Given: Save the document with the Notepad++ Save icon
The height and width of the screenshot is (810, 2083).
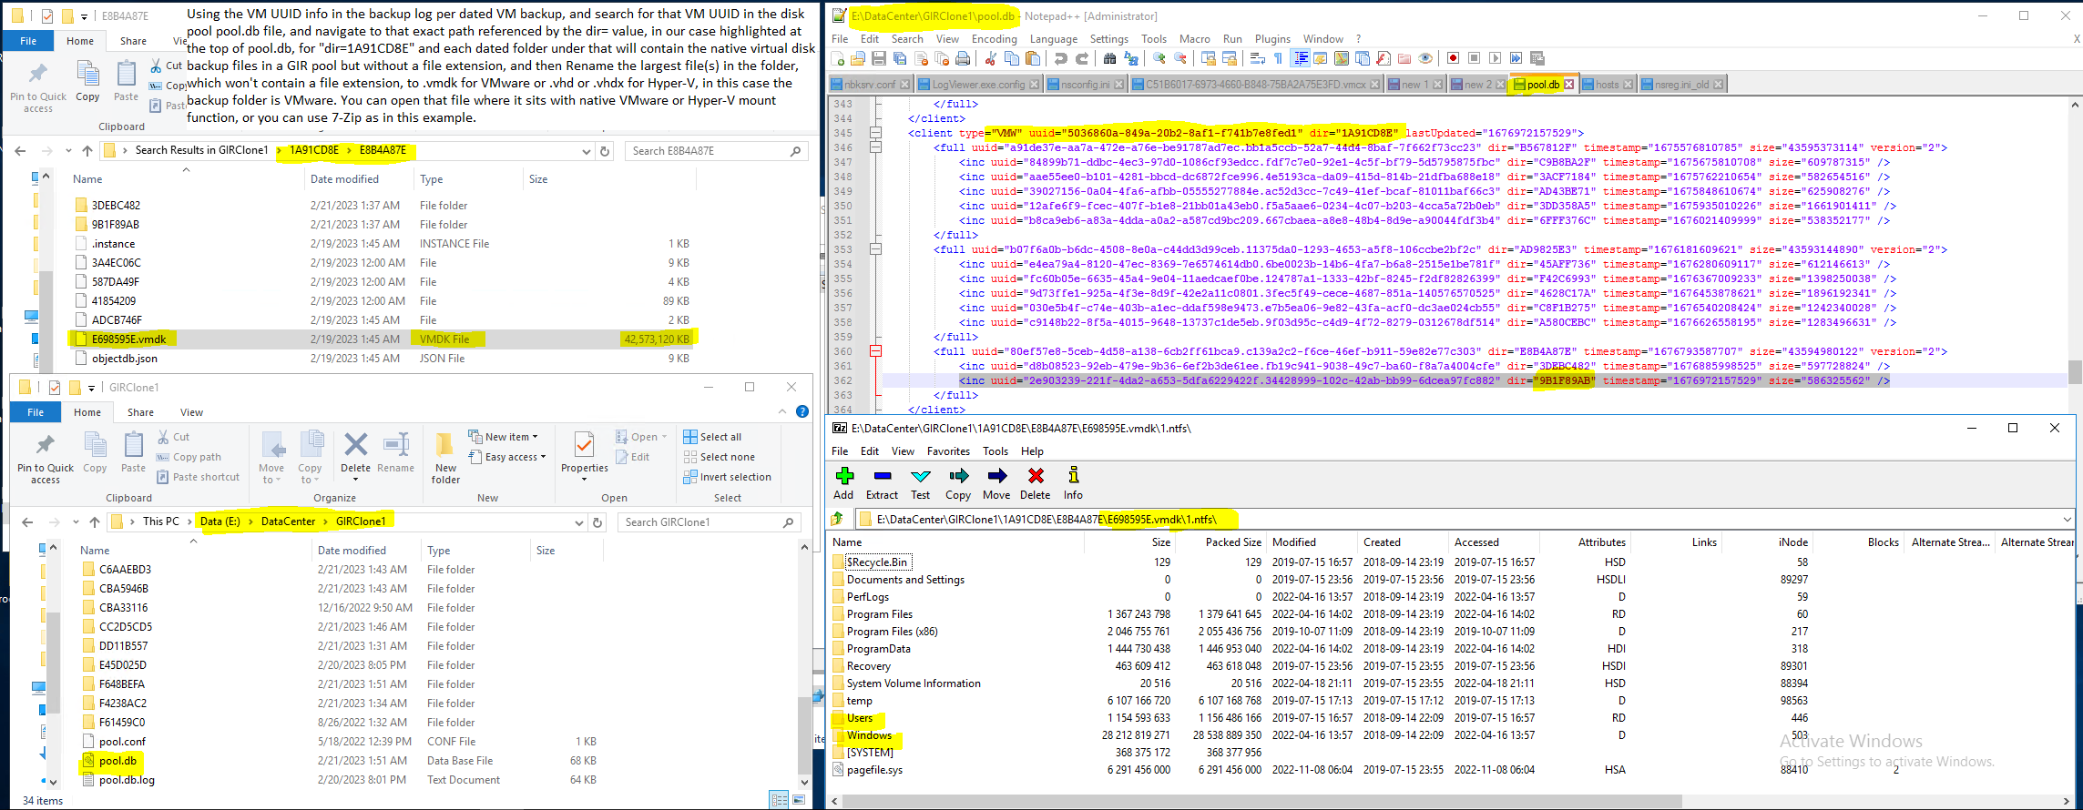Looking at the screenshot, I should coord(879,58).
